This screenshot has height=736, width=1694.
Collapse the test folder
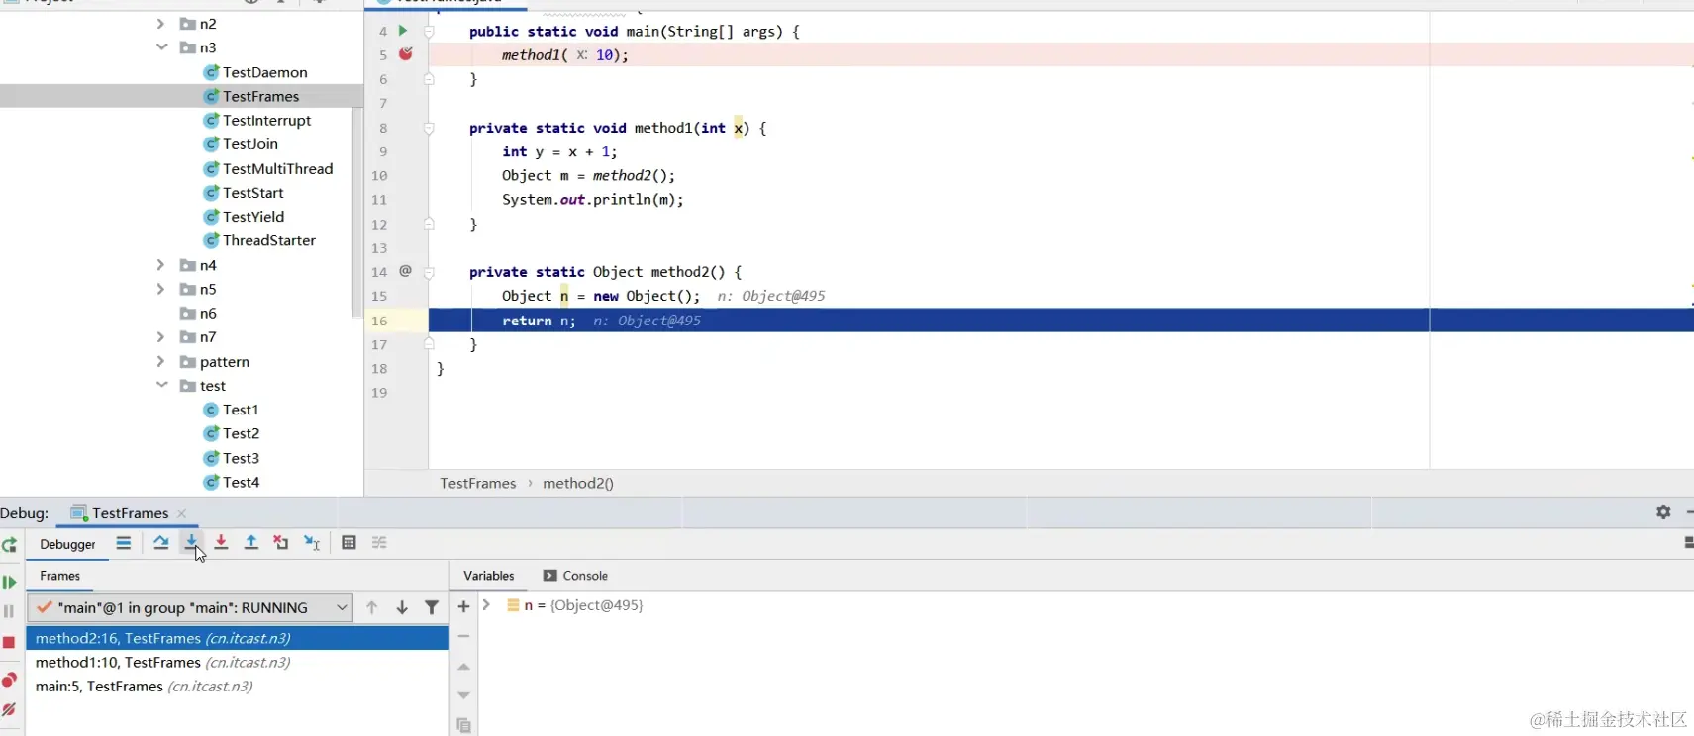click(x=161, y=385)
